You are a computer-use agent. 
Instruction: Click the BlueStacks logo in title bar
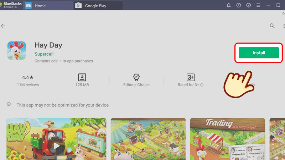click(x=11, y=5)
